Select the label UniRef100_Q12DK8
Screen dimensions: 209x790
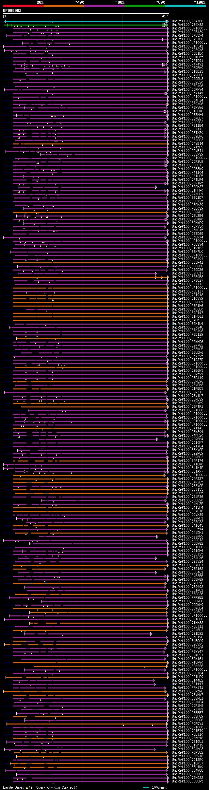point(187,111)
